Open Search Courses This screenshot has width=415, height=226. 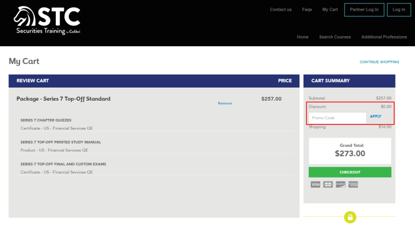tap(335, 37)
